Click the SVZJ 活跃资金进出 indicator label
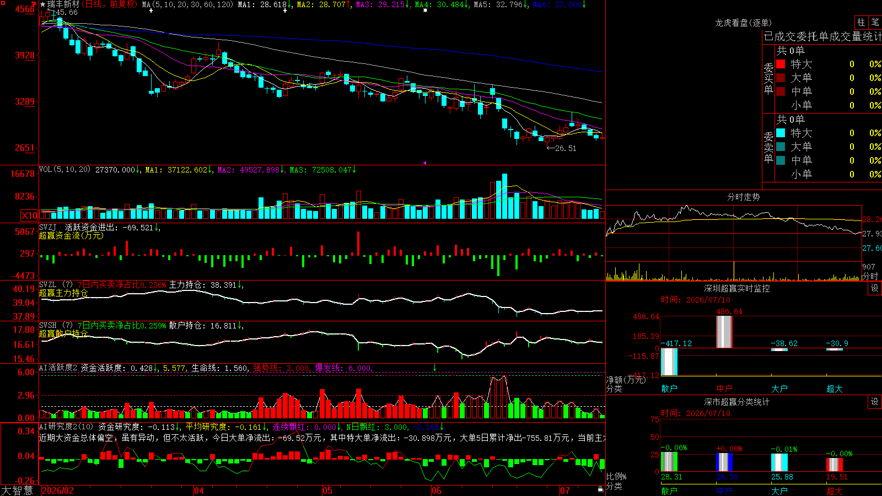 [77, 227]
